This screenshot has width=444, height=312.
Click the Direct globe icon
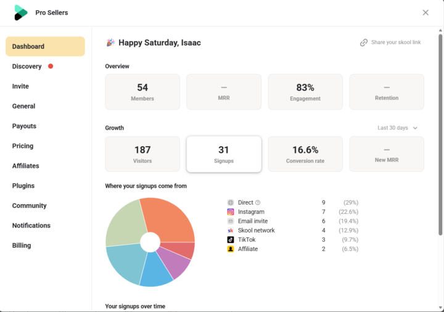(x=231, y=202)
